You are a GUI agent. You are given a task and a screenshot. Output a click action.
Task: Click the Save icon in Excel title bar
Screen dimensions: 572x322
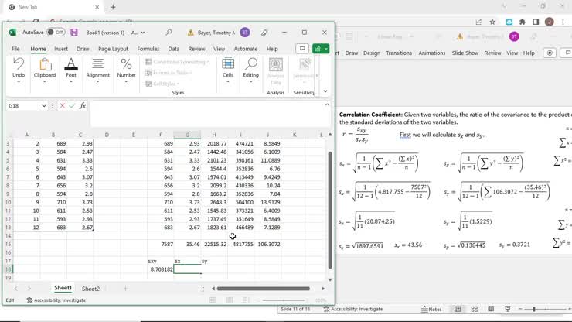pos(74,33)
